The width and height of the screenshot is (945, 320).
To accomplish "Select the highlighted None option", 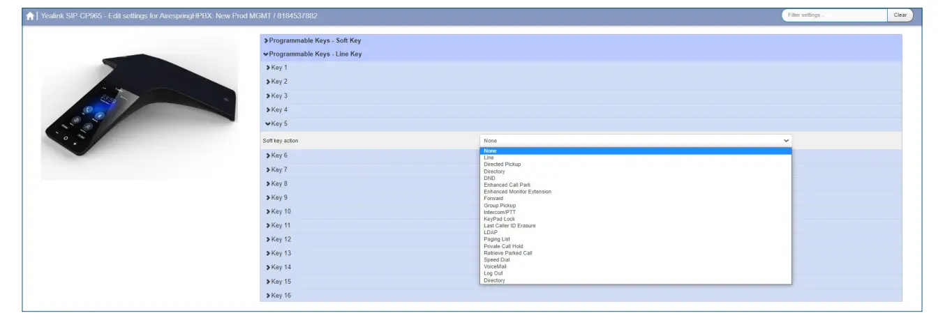I will tap(636, 151).
